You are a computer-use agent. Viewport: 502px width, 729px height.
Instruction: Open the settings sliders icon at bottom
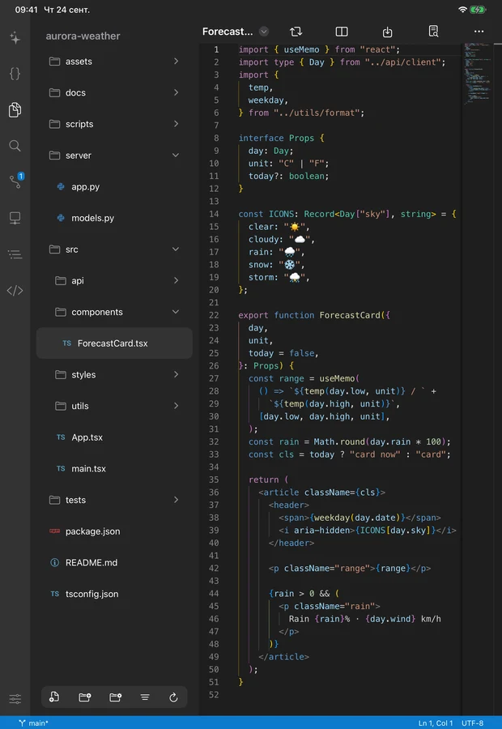[15, 699]
